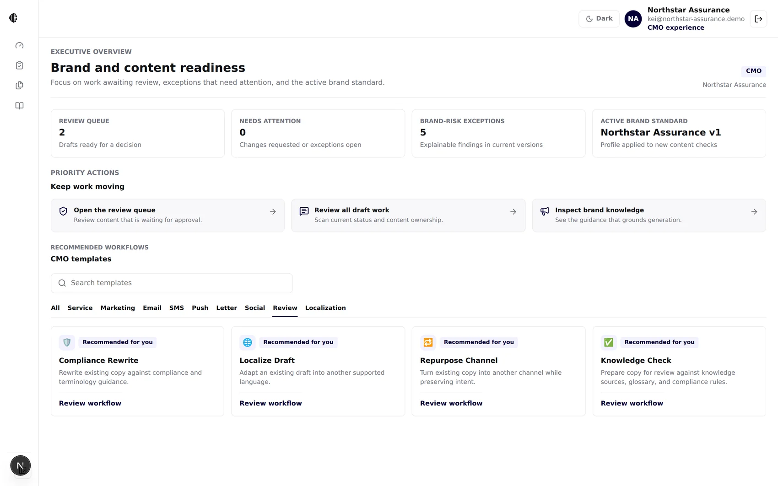778x486 pixels.
Task: Focus the Search templates field
Action: (172, 283)
